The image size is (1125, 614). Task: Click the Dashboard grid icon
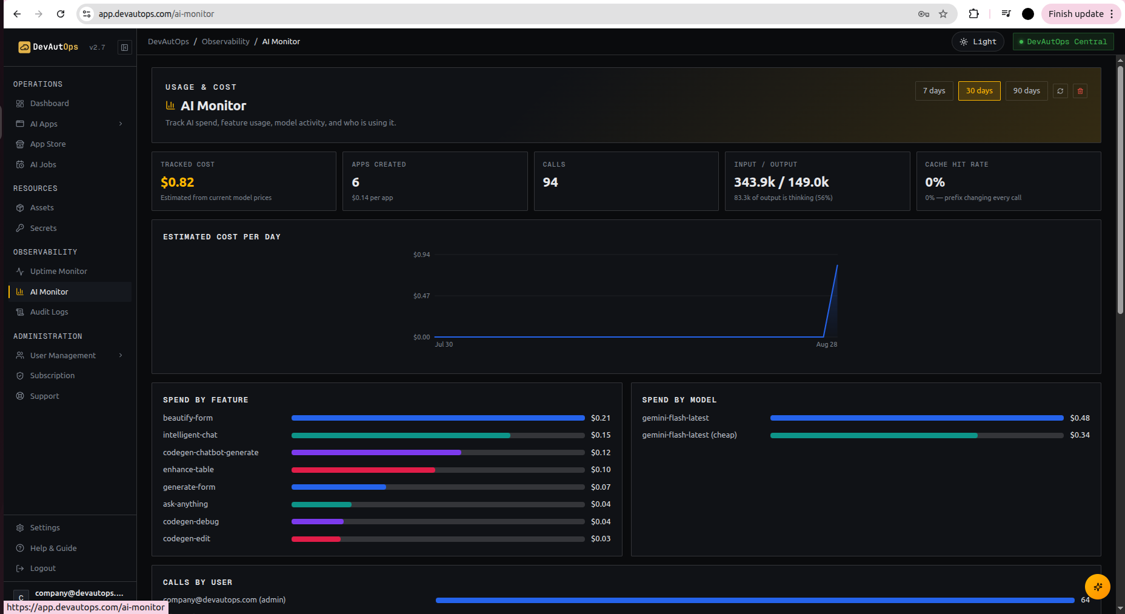pos(20,104)
